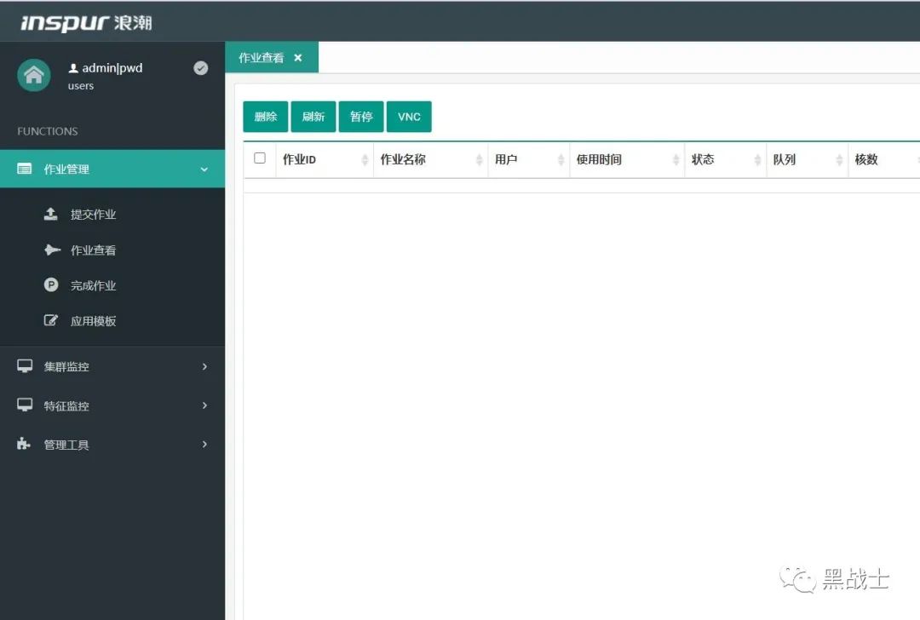Click the users label under admin
The width and height of the screenshot is (920, 620).
click(x=81, y=86)
